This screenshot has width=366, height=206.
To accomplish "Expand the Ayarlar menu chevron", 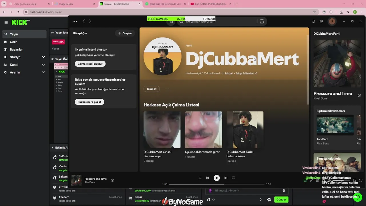I will tap(43, 72).
